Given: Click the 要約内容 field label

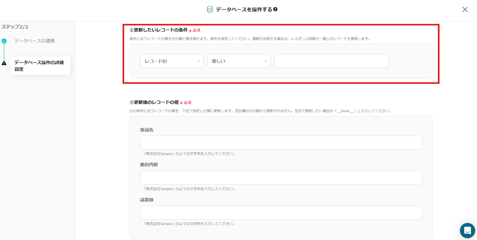Looking at the screenshot, I should [x=149, y=165].
